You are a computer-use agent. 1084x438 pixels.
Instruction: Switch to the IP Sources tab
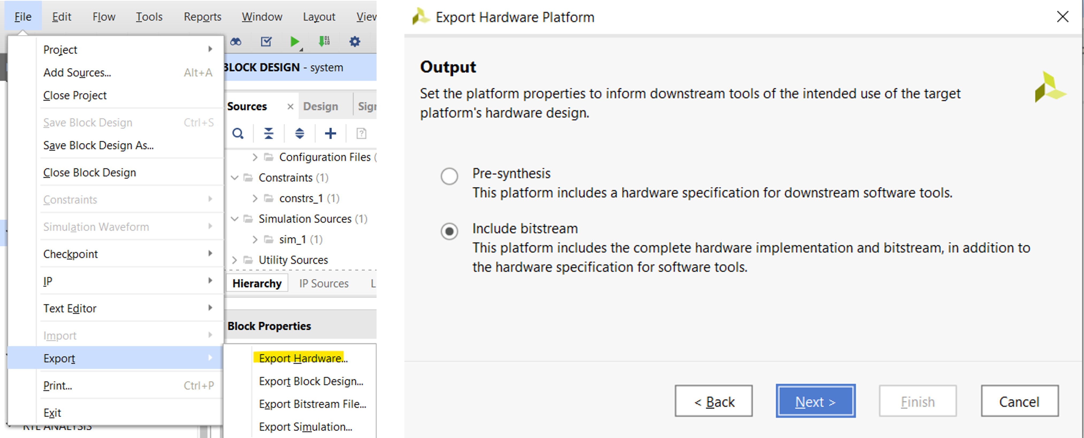[x=324, y=284]
